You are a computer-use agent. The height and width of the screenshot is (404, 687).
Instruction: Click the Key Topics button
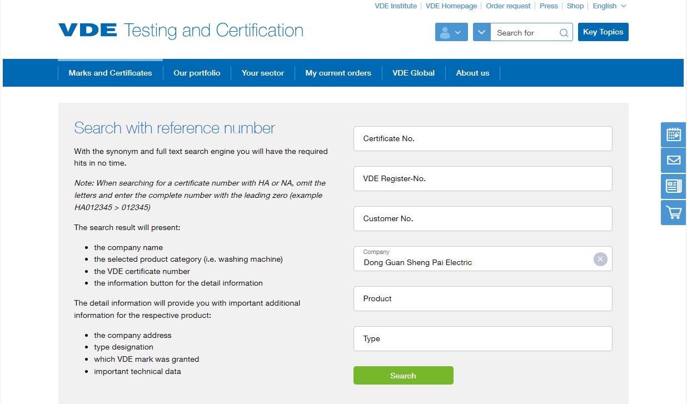pos(603,32)
